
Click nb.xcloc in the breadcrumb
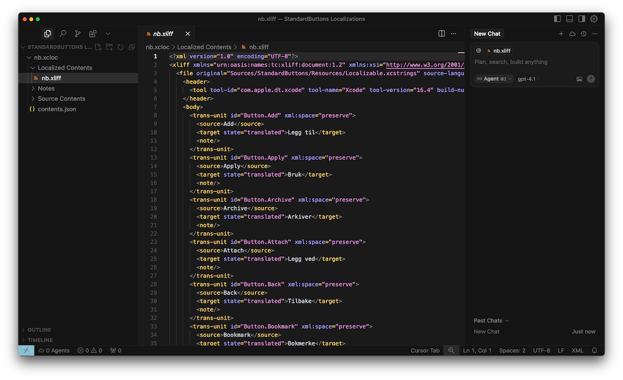[x=158, y=47]
